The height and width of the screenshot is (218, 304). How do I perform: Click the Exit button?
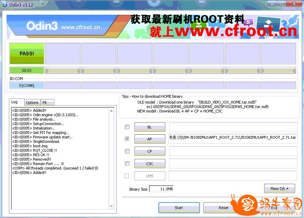[274, 208]
